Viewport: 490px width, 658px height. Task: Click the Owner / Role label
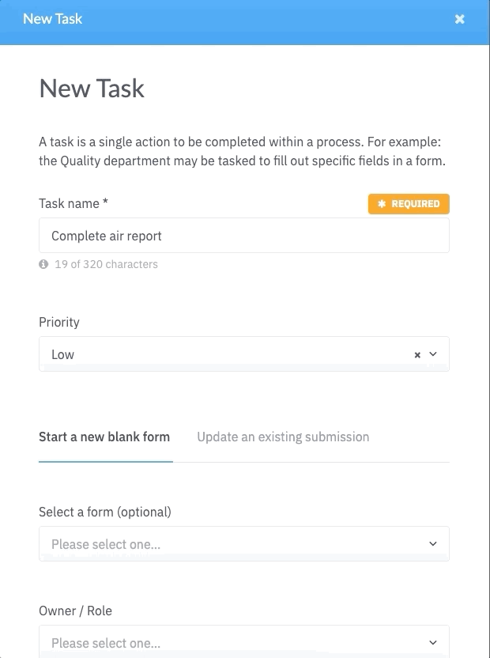[x=76, y=611]
